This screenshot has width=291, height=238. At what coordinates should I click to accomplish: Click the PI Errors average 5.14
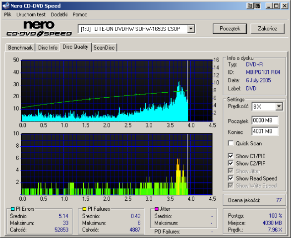(x=63, y=216)
